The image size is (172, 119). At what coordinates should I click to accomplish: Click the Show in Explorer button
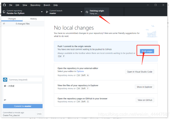point(144,87)
